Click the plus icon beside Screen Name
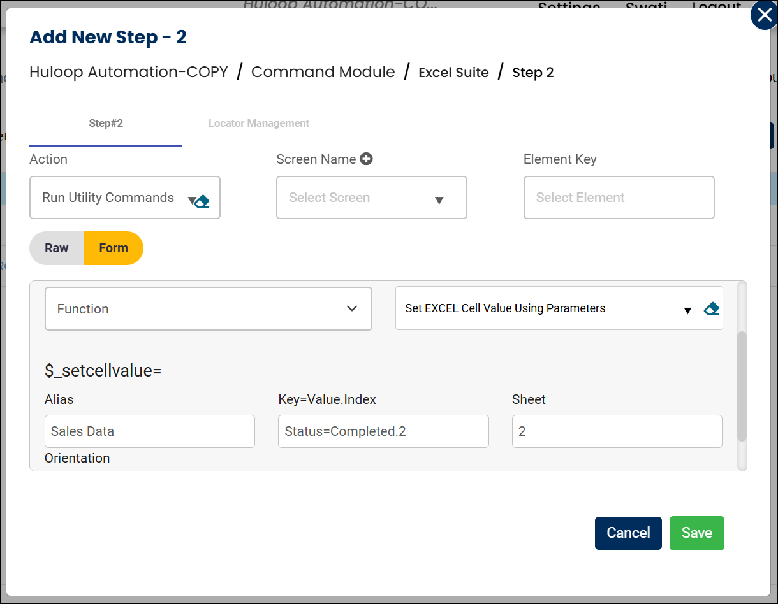Viewport: 778px width, 604px height. click(366, 159)
